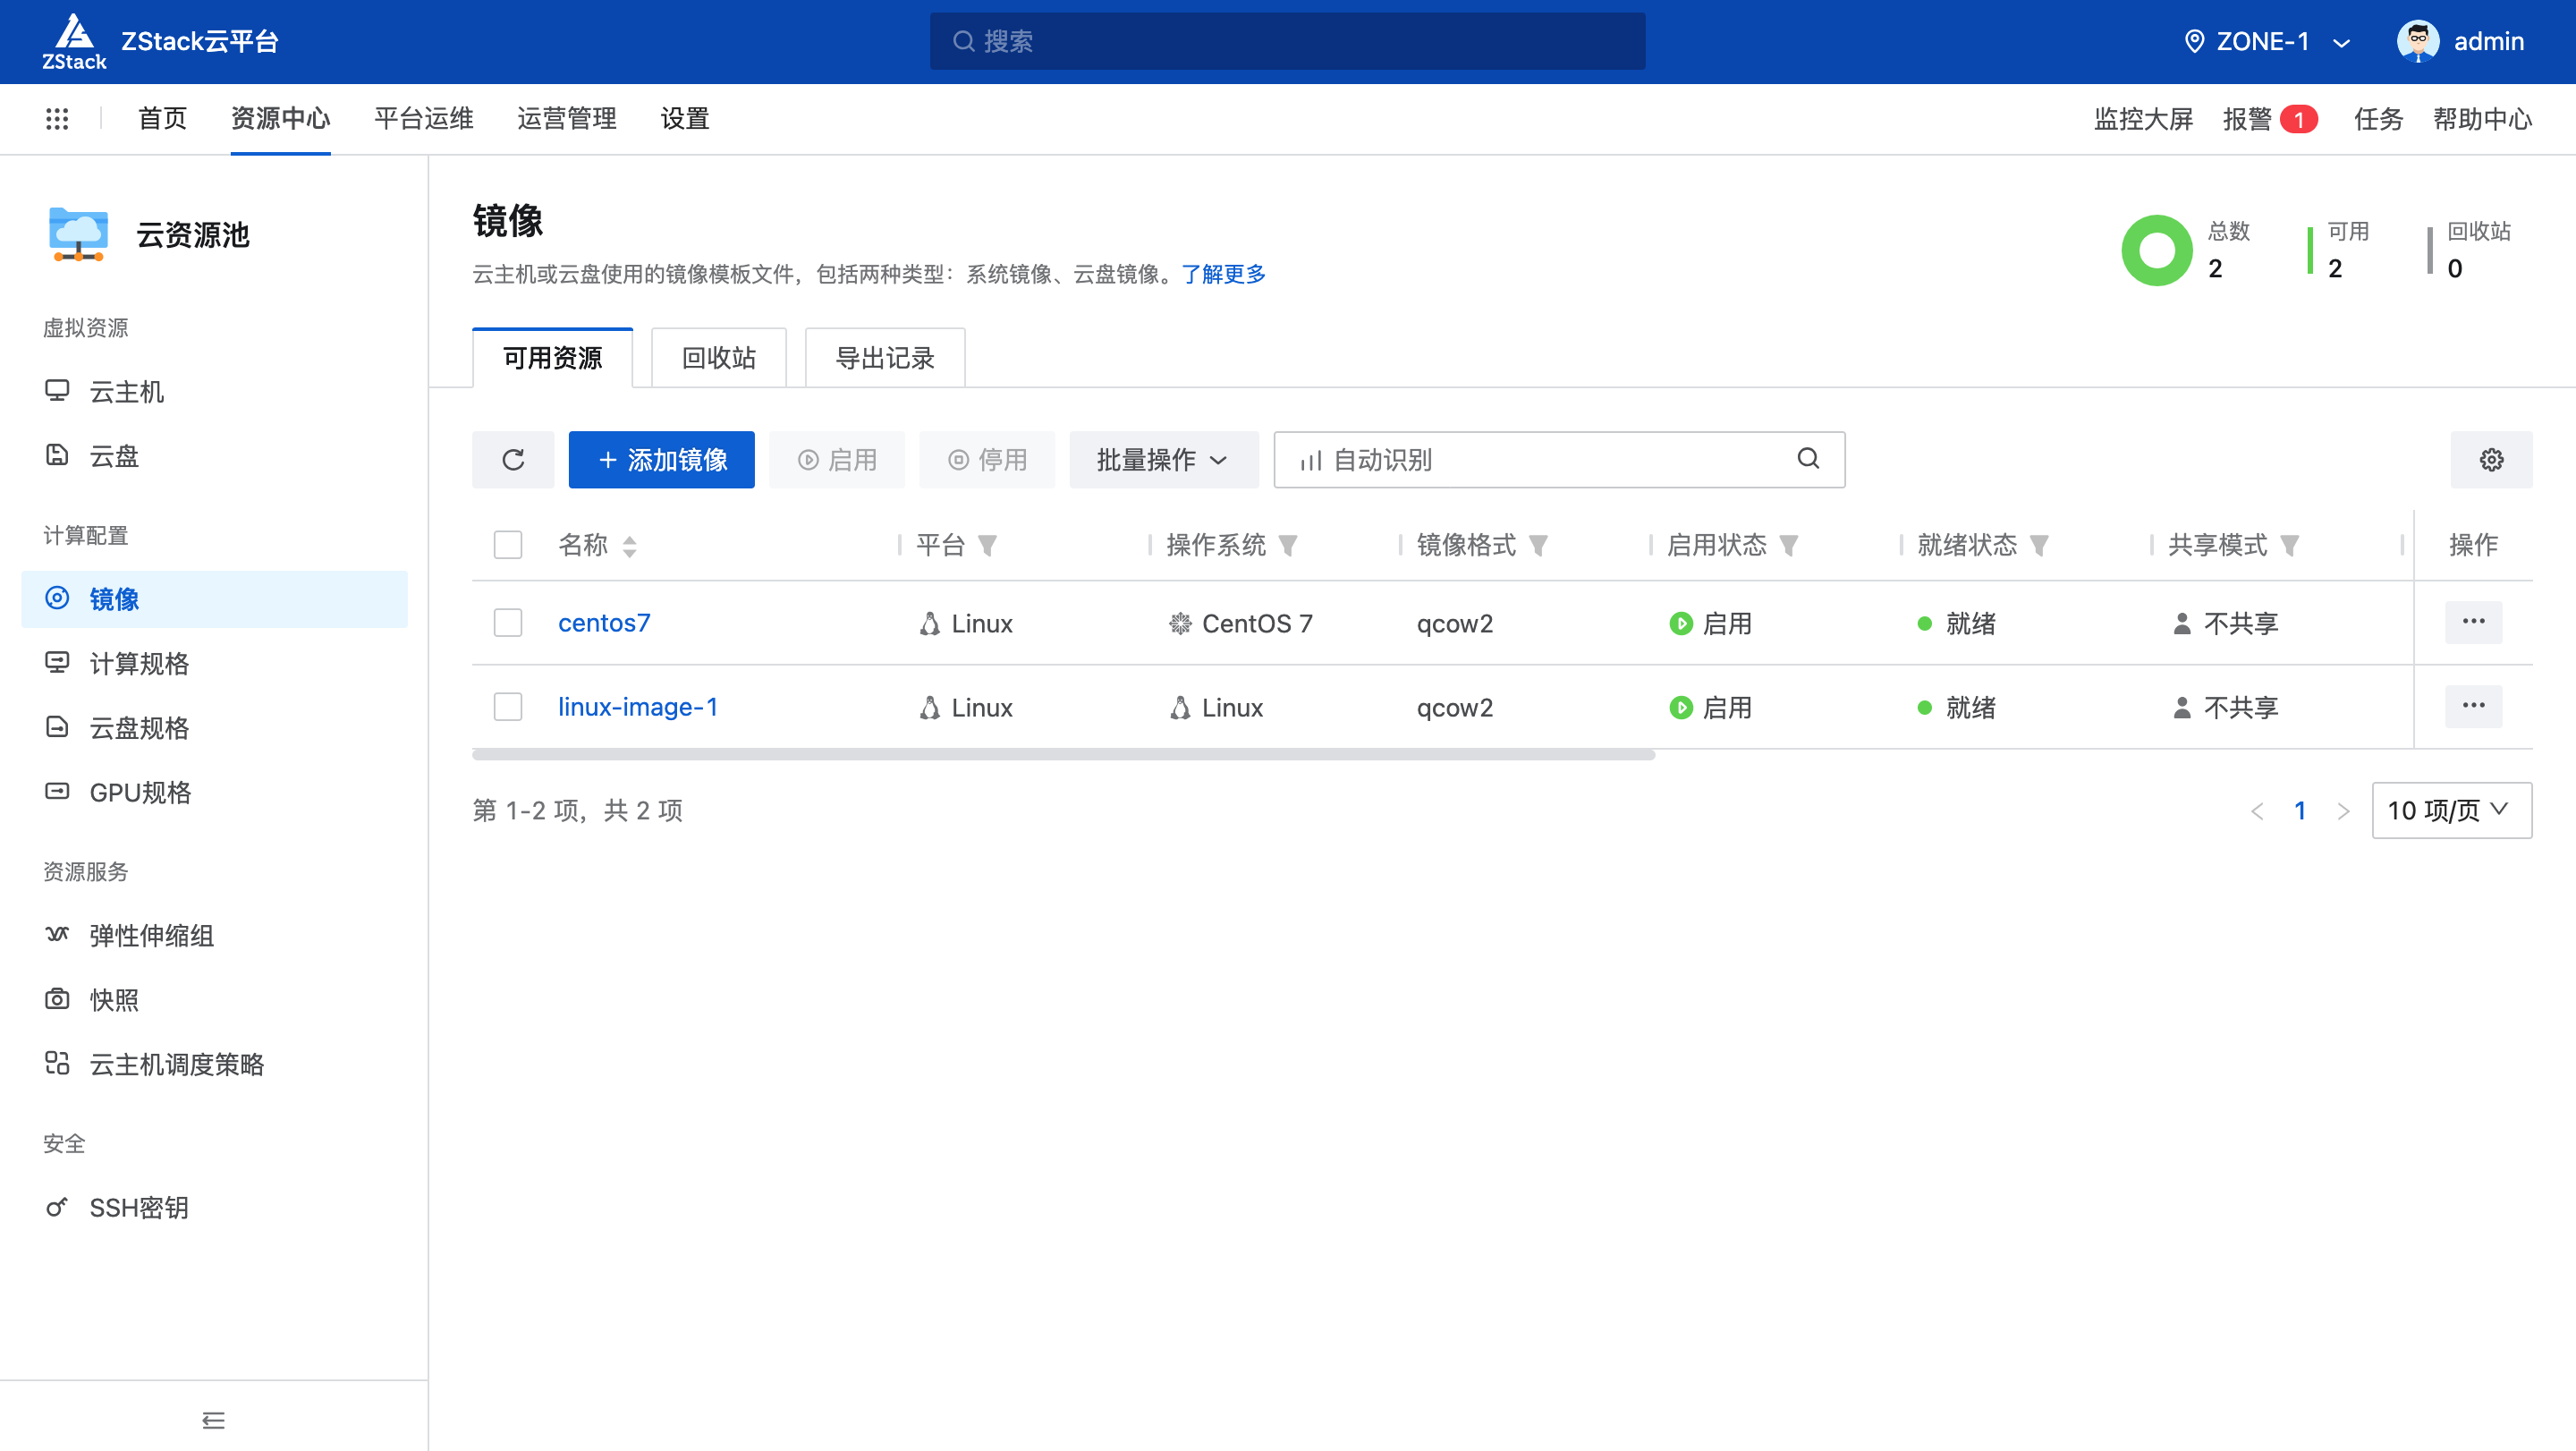The height and width of the screenshot is (1451, 2576).
Task: Click the refresh list icon button
Action: 513,460
